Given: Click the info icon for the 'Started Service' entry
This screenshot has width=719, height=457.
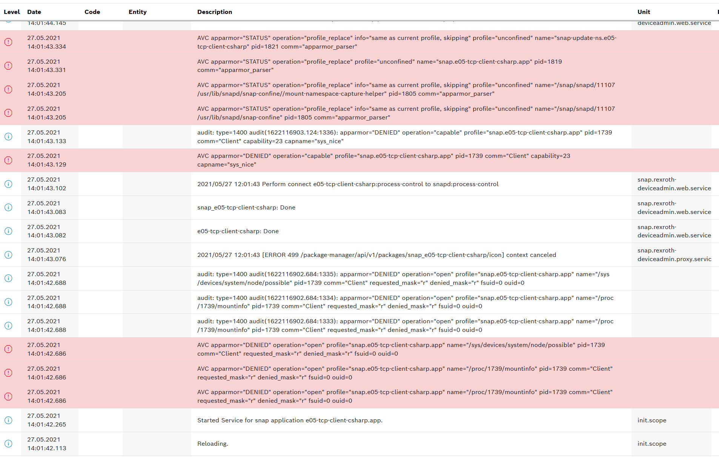Looking at the screenshot, I should [8, 420].
